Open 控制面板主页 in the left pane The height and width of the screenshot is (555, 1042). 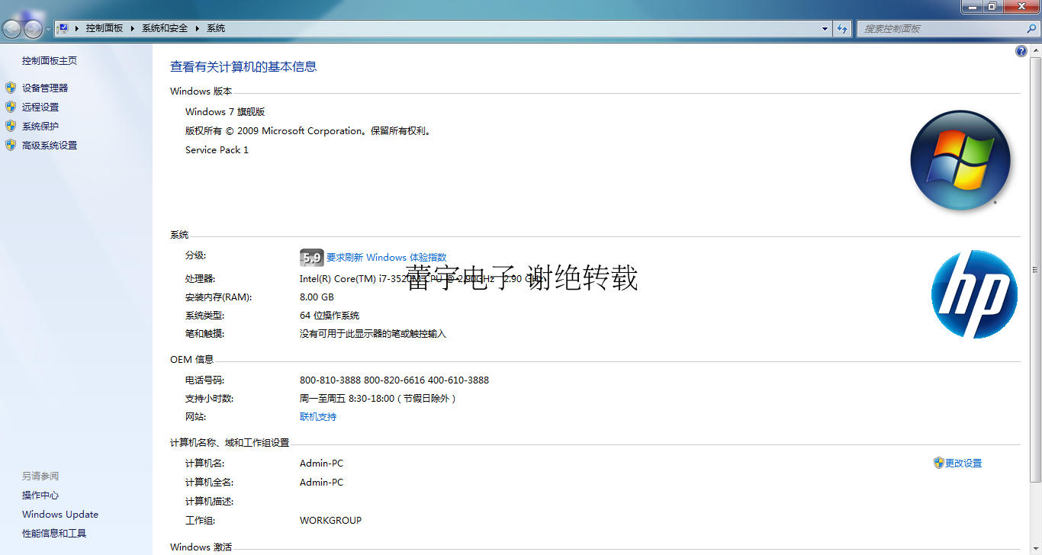coord(50,61)
